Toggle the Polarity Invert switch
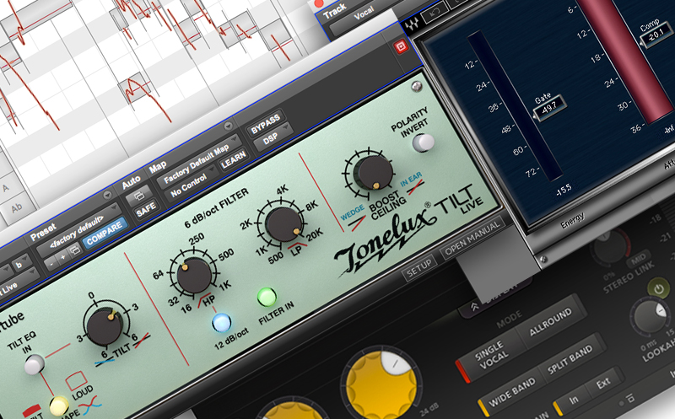 click(x=424, y=142)
